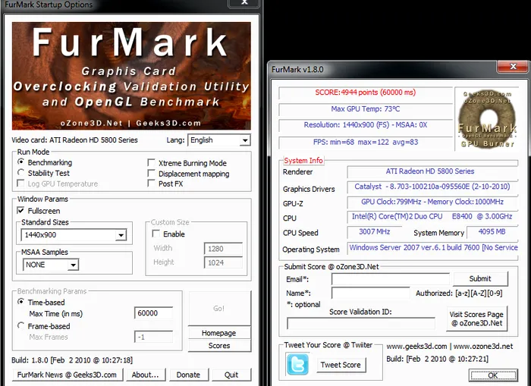
Task: Click the 3007 MHz CPU Speed value
Action: click(374, 231)
